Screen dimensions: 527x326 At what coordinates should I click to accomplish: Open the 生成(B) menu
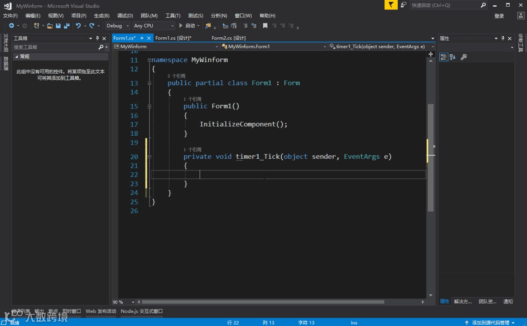[102, 16]
